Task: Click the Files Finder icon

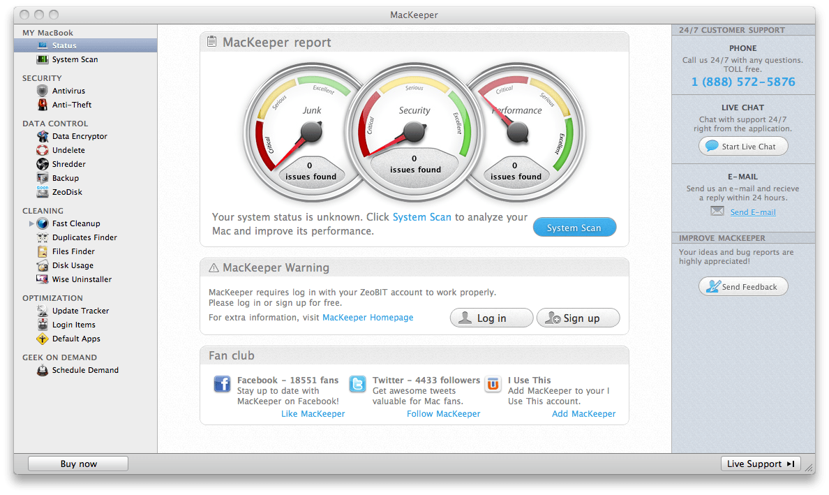Action: click(43, 251)
